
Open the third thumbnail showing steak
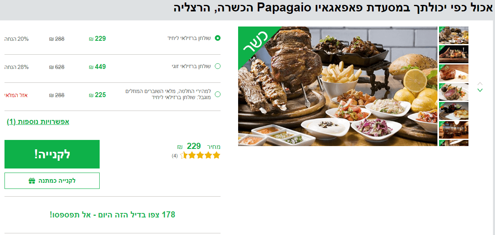454,73
